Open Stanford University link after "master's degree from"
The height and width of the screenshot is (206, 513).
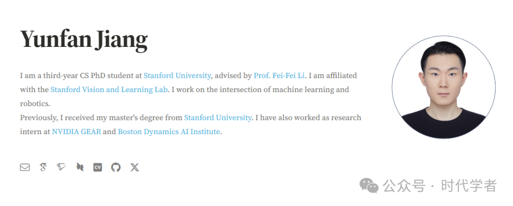coord(218,117)
